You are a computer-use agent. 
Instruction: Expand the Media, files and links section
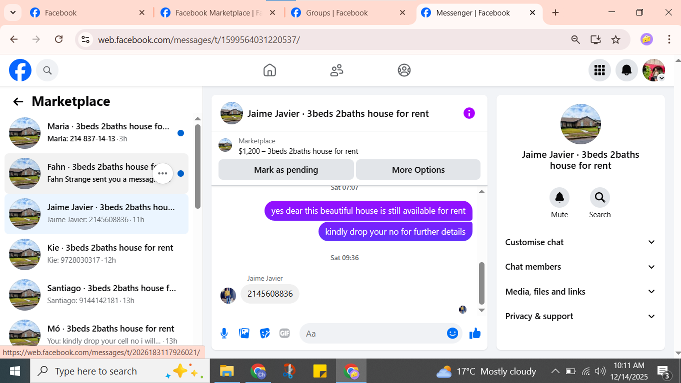click(x=580, y=292)
